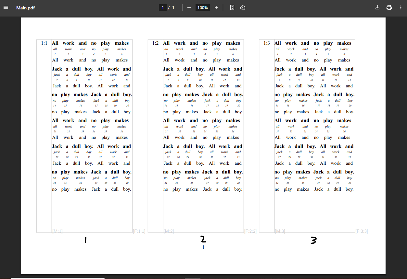Click the fit to page icon
This screenshot has width=407, height=279.
click(232, 7)
